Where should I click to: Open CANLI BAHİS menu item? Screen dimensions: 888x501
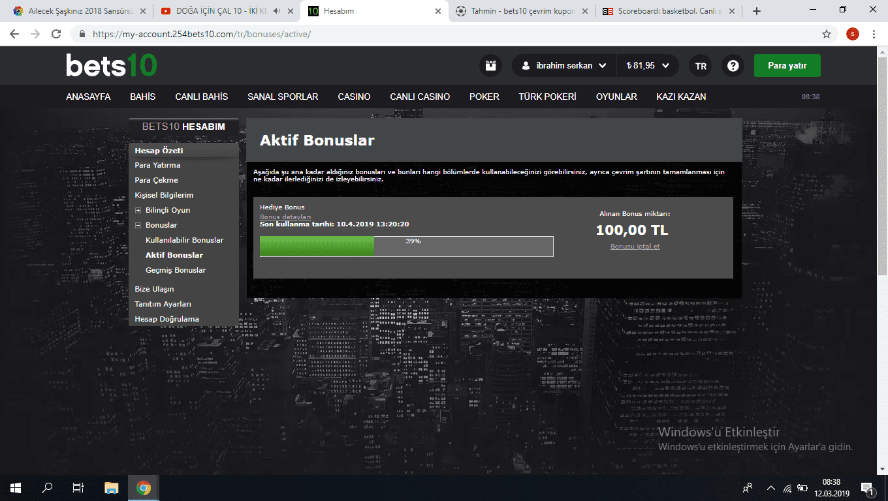coord(202,97)
